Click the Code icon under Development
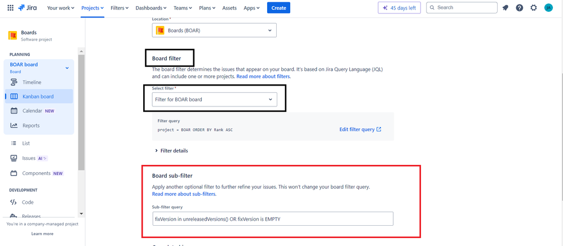The image size is (563, 246). (14, 202)
